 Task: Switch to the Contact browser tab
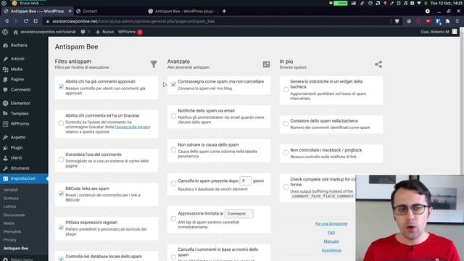109,12
